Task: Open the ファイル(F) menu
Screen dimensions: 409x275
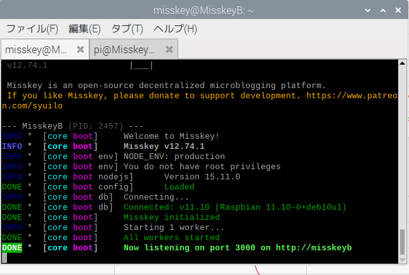Action: [32, 29]
